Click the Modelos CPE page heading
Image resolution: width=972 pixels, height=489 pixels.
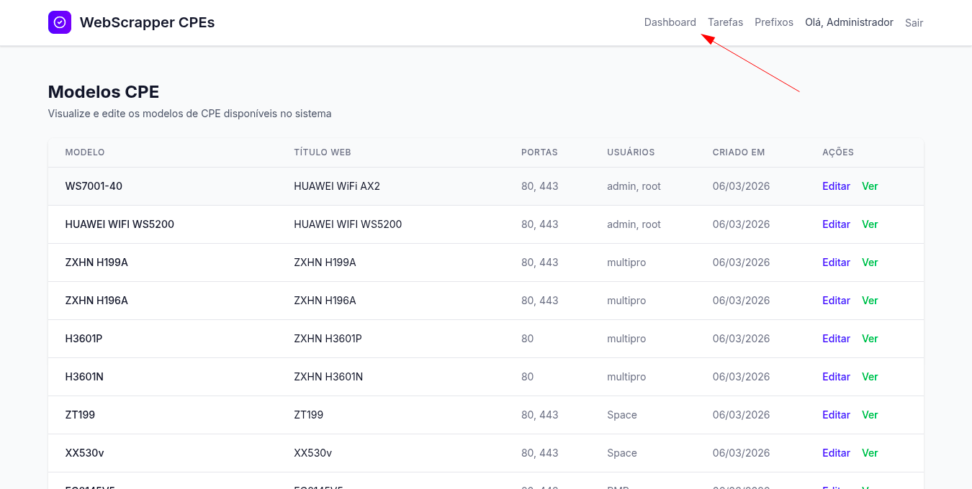coord(103,91)
